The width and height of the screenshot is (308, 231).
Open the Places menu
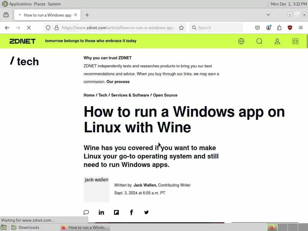tap(40, 4)
